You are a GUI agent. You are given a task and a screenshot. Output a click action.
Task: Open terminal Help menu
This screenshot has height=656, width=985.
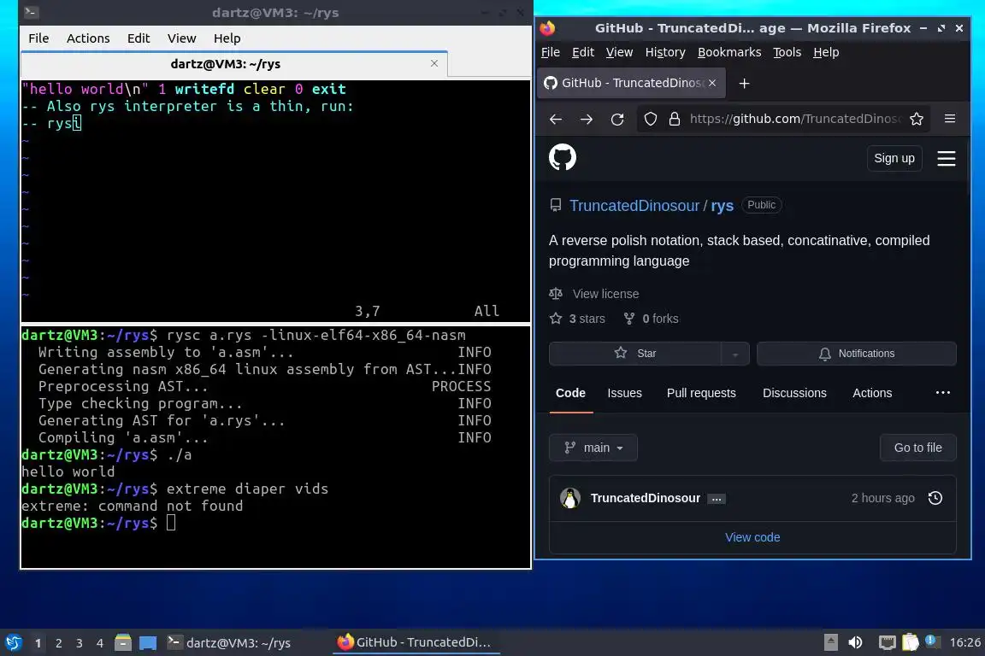coord(227,38)
